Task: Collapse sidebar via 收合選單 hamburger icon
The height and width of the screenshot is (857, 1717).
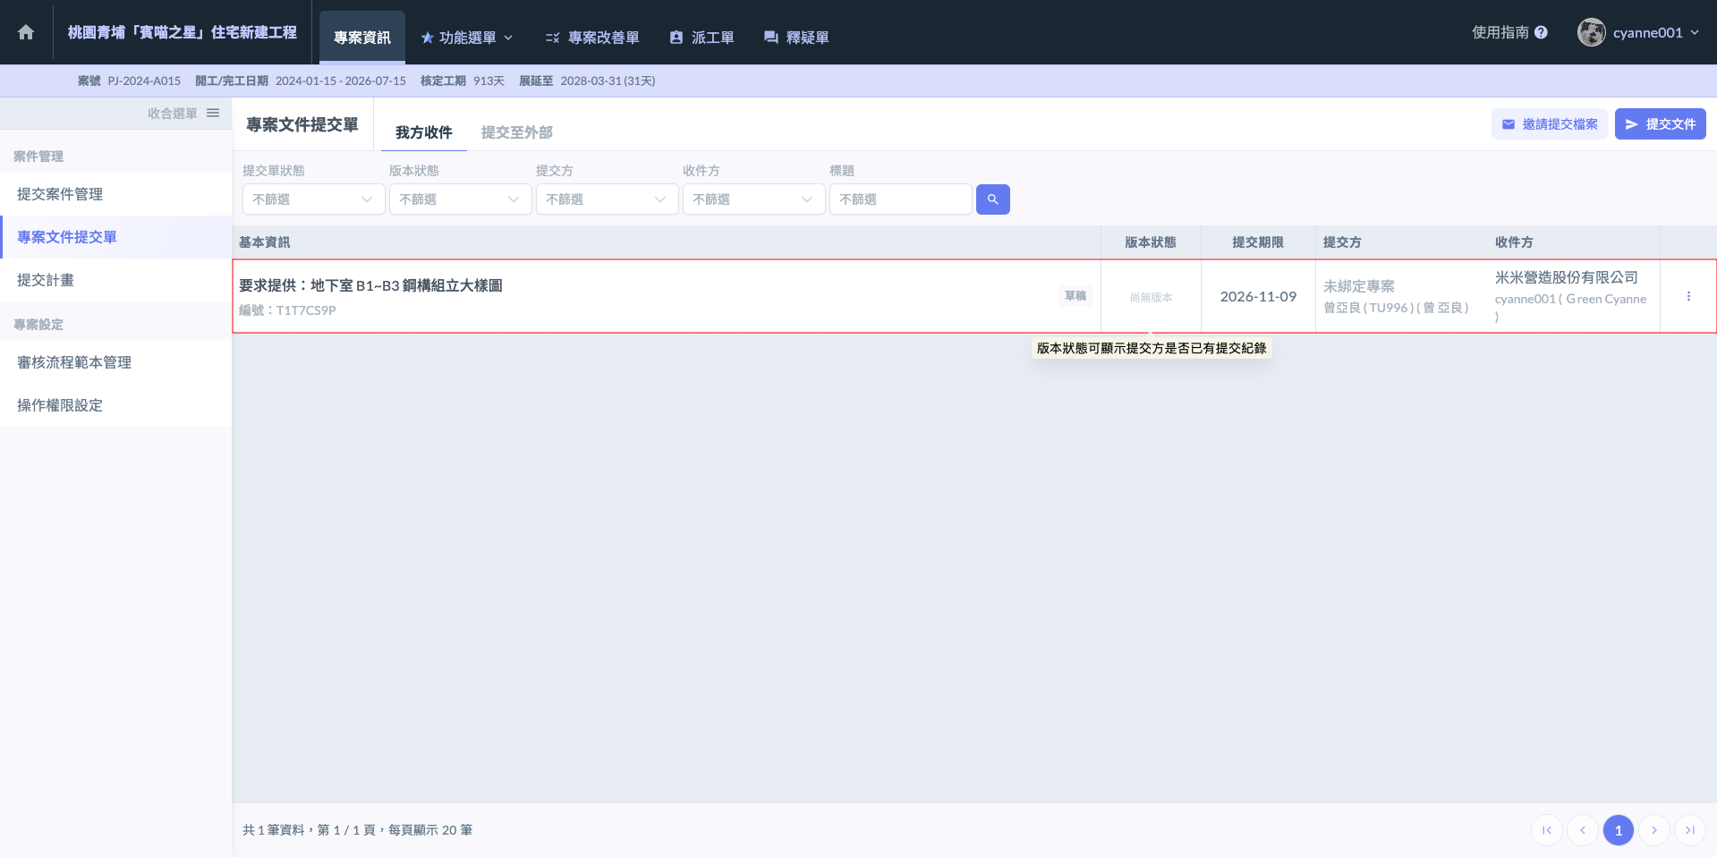Action: (213, 113)
